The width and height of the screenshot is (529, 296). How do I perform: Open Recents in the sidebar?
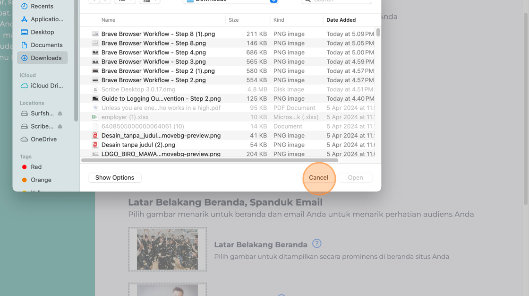point(42,6)
